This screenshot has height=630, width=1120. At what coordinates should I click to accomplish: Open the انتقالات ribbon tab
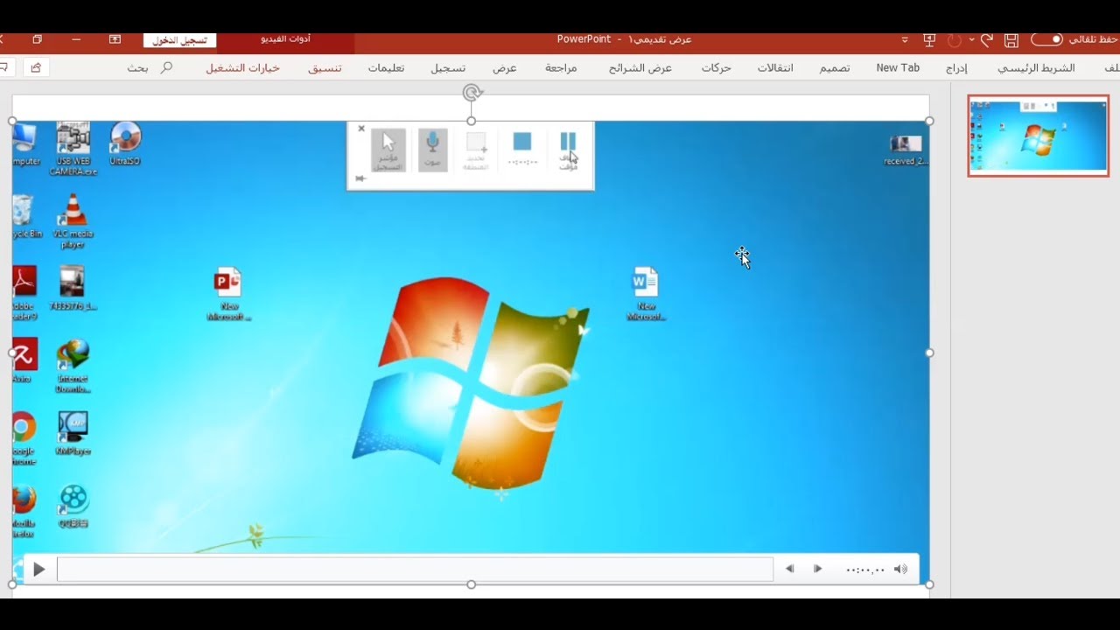coord(775,67)
